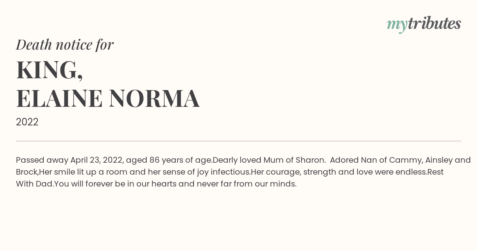The width and height of the screenshot is (477, 250).
Task: Click the text "86 years of age"
Action: pos(180,160)
